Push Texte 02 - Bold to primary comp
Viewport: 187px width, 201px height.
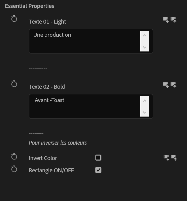(174, 85)
